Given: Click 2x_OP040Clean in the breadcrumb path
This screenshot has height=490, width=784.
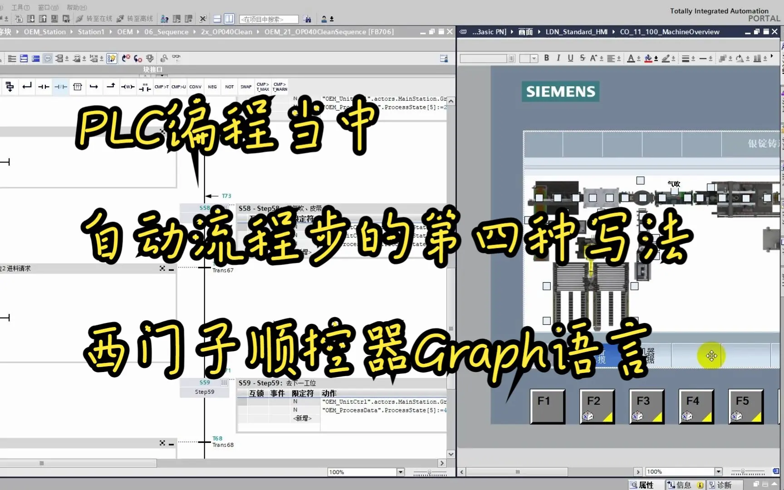Looking at the screenshot, I should [x=226, y=32].
